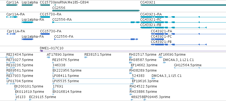Select the CG43921 gene bar
The height and width of the screenshot is (101, 226).
click(183, 5)
